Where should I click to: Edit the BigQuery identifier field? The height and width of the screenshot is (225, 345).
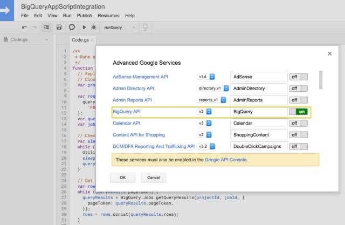pos(259,112)
